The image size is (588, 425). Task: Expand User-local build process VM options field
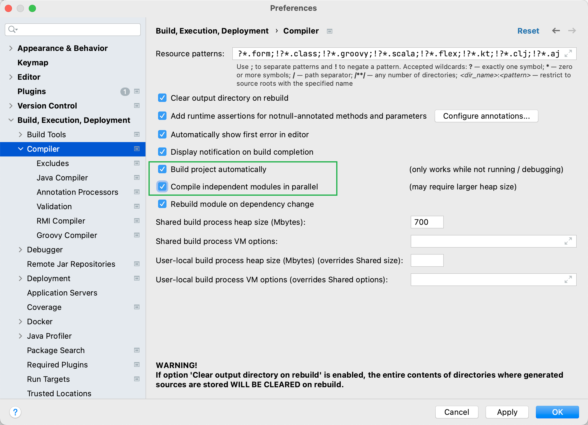tap(568, 279)
